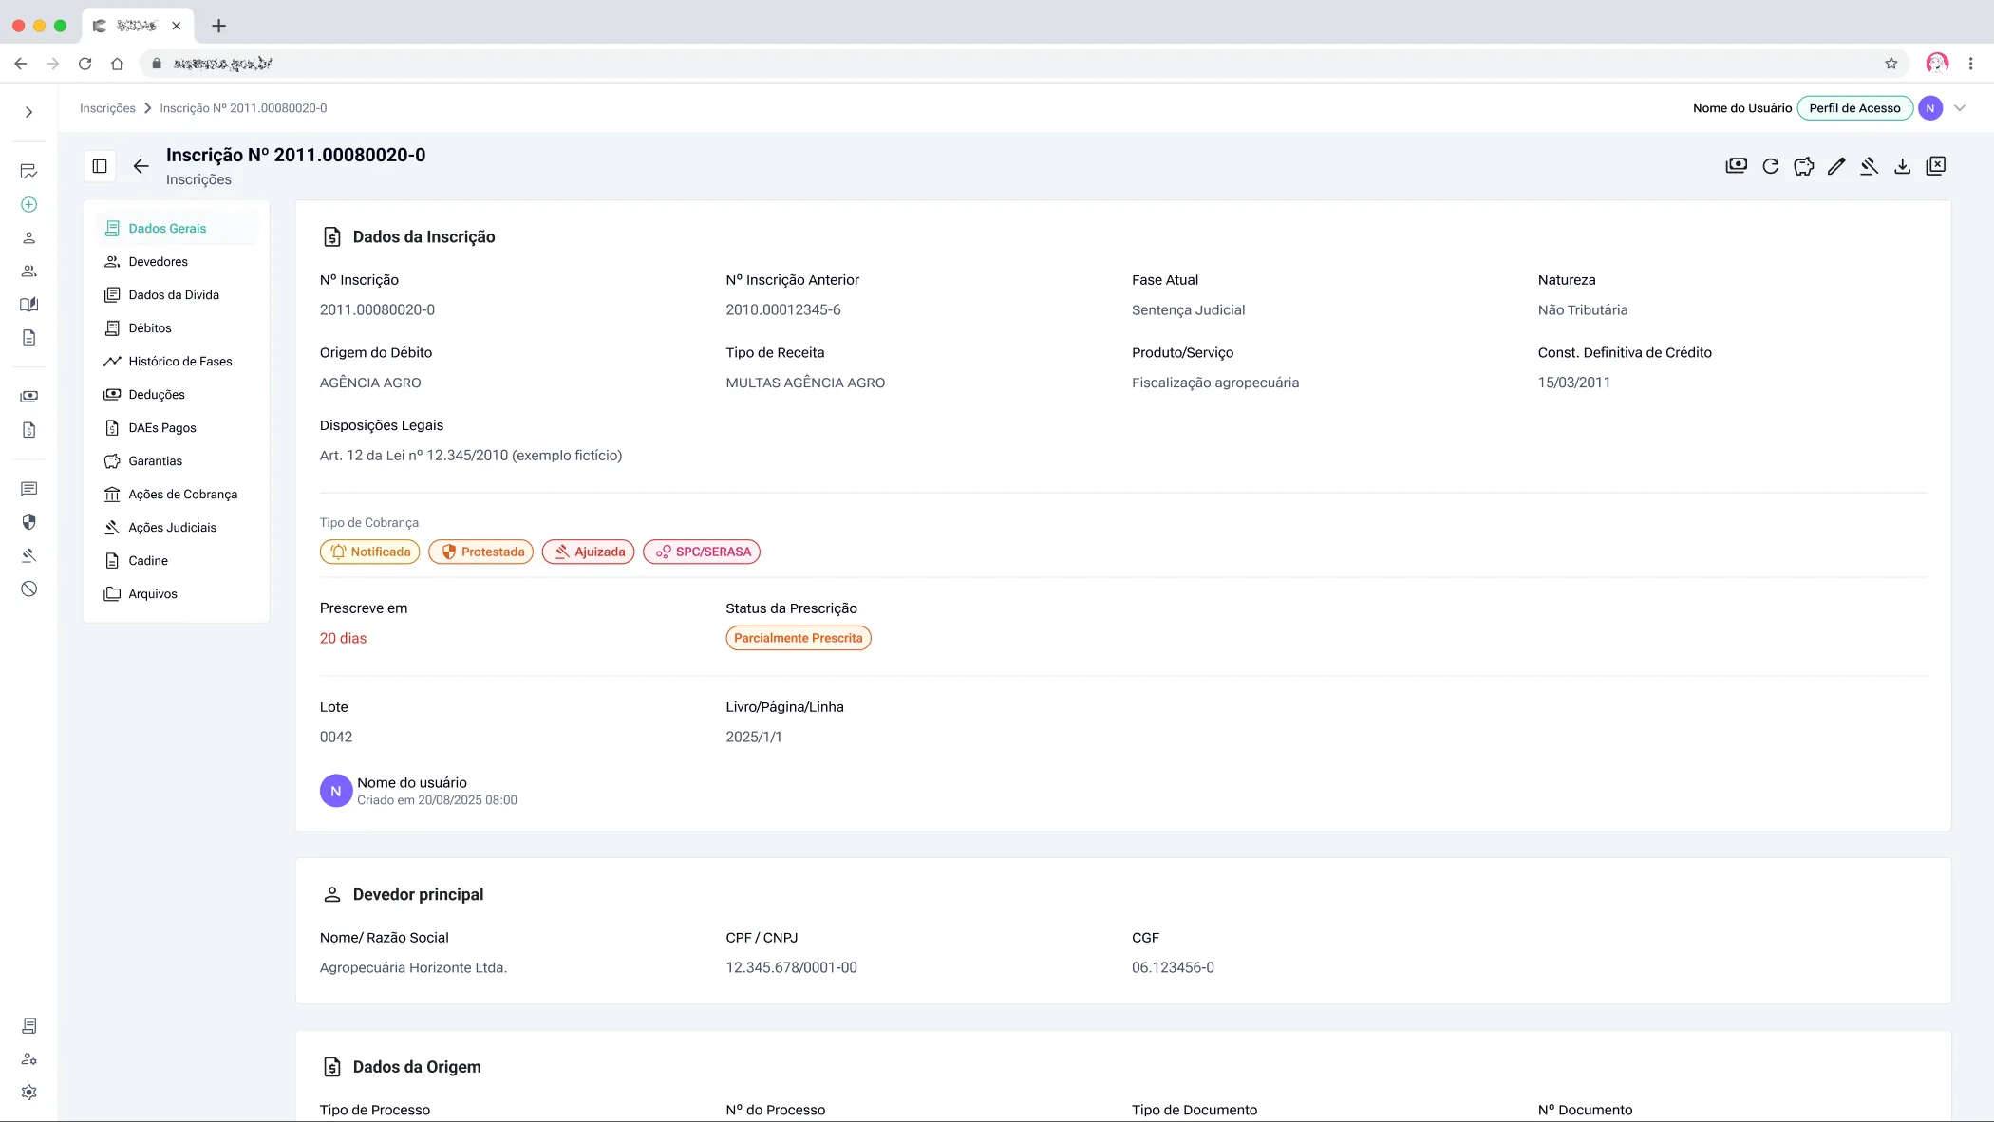Toggle the side panel layout icon
1994x1122 pixels.
point(100,166)
